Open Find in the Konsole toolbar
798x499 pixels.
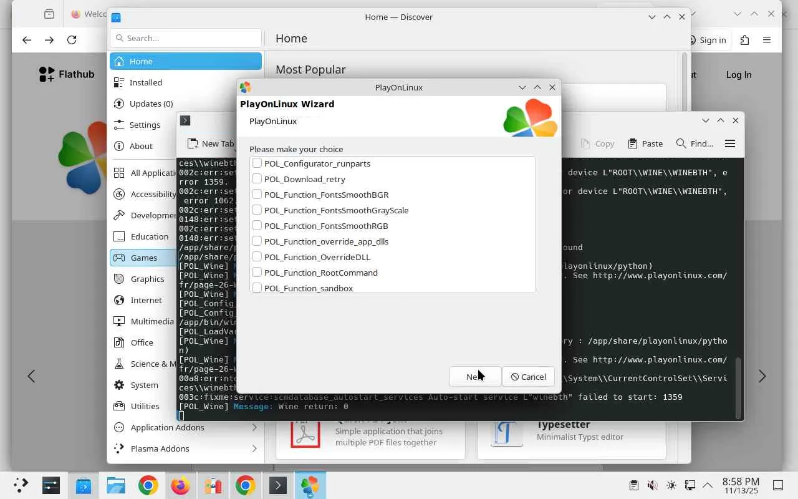[695, 143]
